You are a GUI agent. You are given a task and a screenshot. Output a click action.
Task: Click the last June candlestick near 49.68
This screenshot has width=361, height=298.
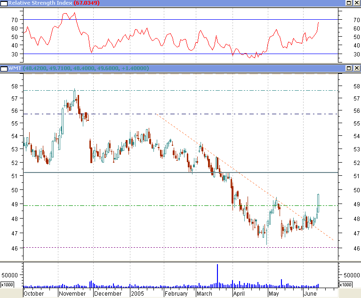pyautogui.click(x=318, y=203)
